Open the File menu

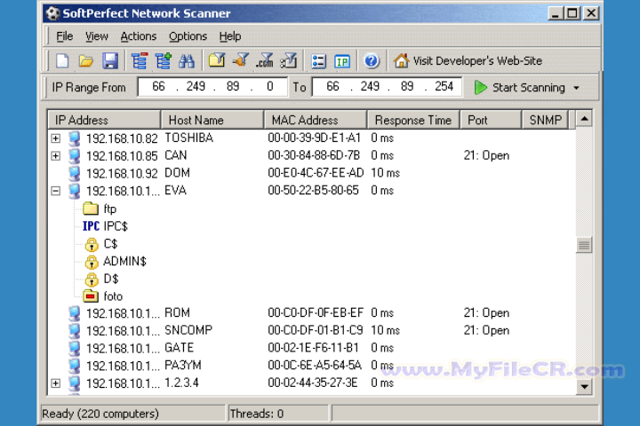pos(65,36)
